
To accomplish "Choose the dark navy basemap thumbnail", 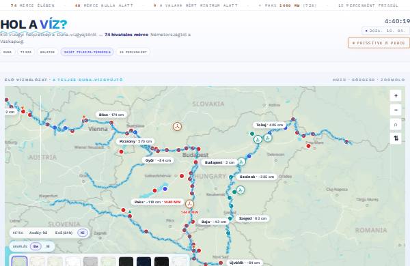I will (143, 261).
